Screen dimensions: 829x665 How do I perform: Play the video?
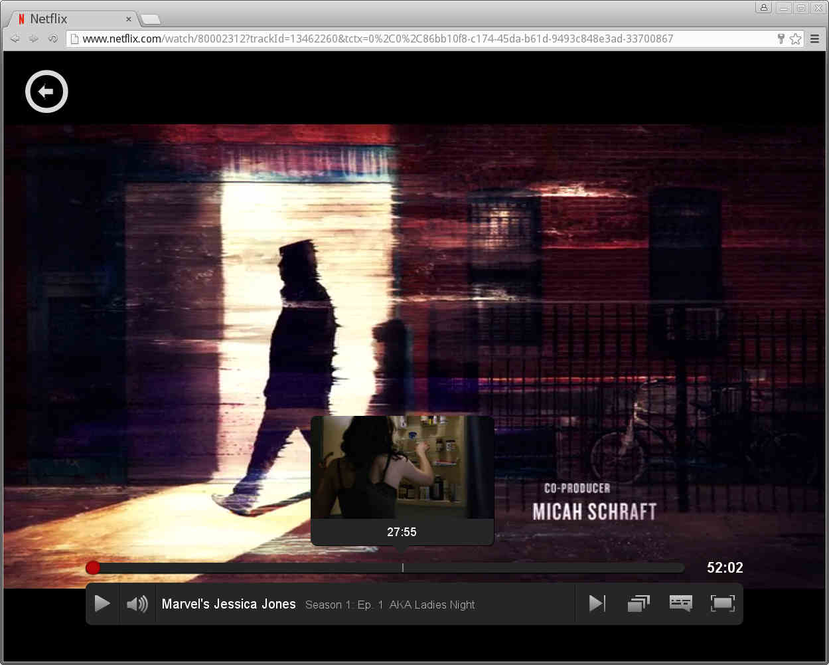tap(102, 603)
